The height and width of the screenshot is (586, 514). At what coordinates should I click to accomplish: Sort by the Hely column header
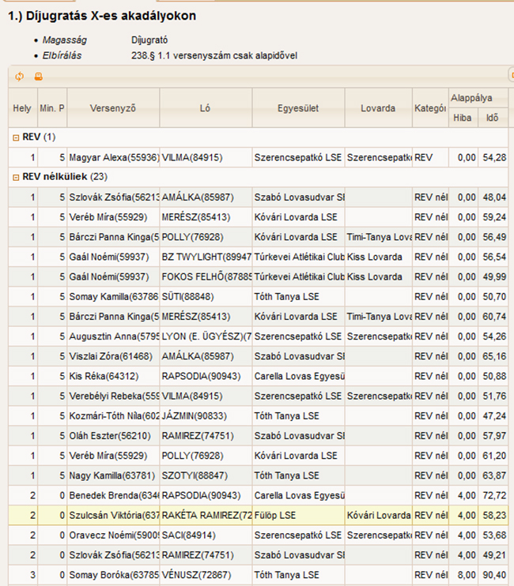point(23,107)
